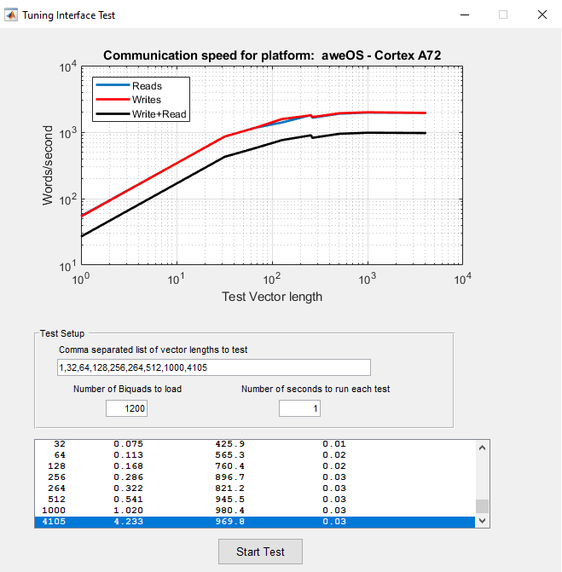Minimize the Tuning Interface Test window
562x572 pixels.
point(464,14)
